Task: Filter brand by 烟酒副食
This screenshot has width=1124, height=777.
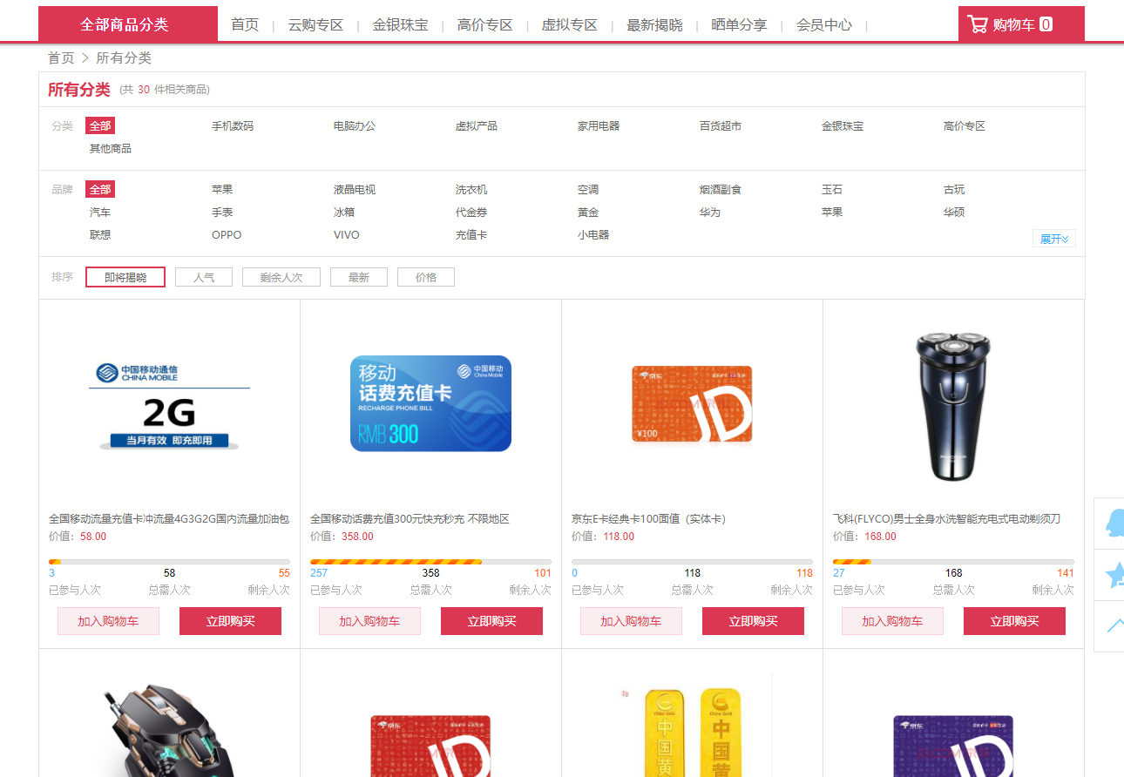Action: click(x=721, y=189)
